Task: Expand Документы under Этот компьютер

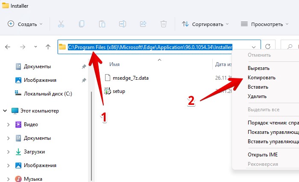Action: coord(8,138)
